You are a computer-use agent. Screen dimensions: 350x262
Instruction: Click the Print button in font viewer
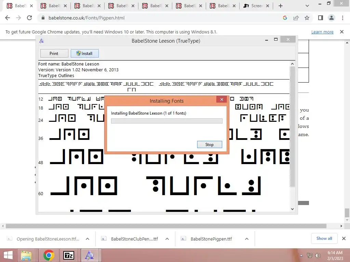[54, 54]
